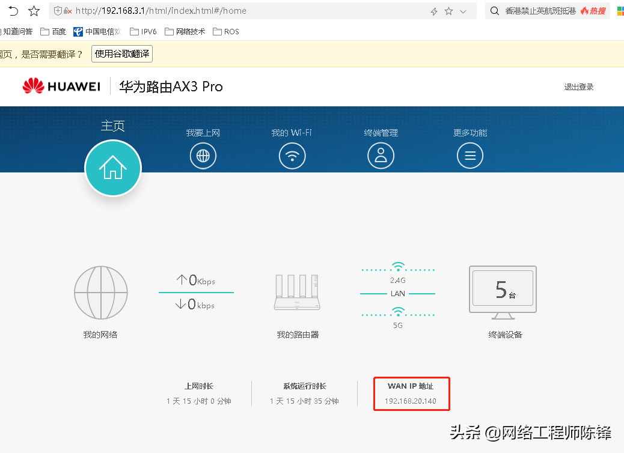Open the More Functions hamburger icon

pos(470,156)
